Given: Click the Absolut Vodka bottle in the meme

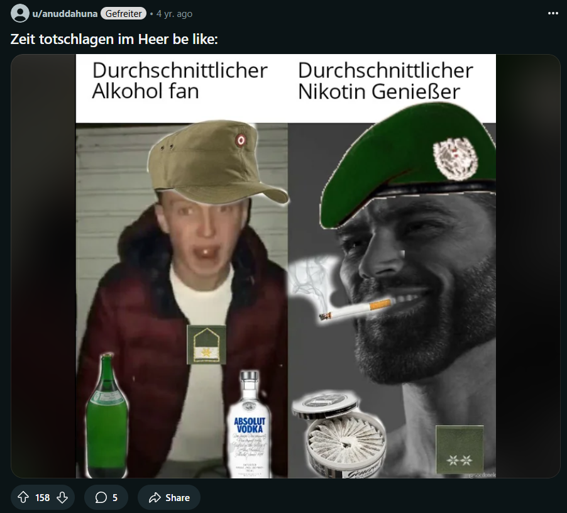Looking at the screenshot, I should [x=250, y=424].
